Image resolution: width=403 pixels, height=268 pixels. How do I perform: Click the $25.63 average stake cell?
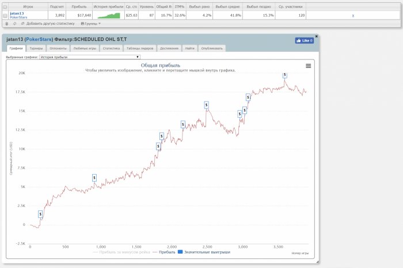coord(131,16)
